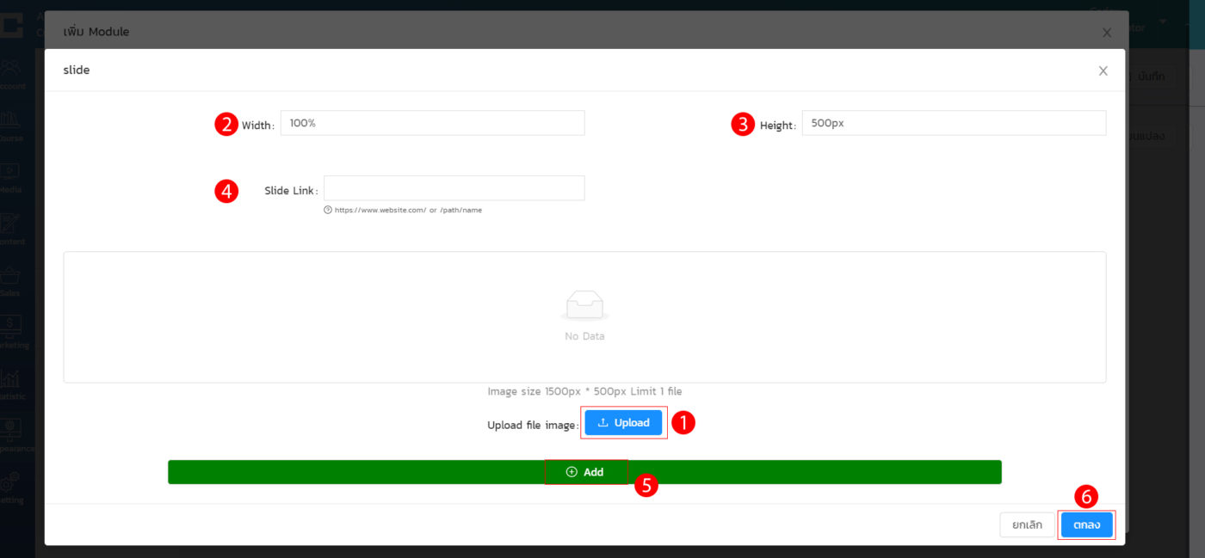Click the help icon under Slide Link
This screenshot has height=558, width=1205.
coord(328,210)
